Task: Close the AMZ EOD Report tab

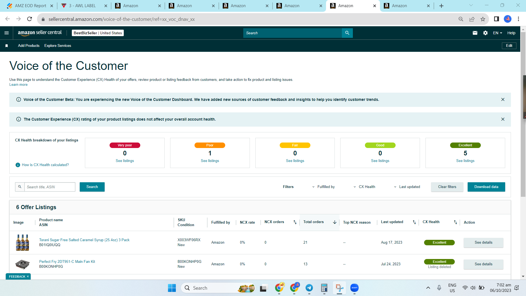Action: (52, 6)
